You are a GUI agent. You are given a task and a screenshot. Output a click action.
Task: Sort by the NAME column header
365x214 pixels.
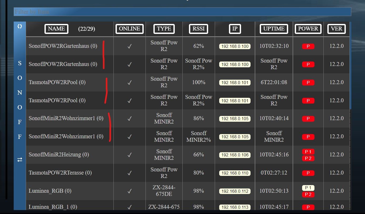pos(56,29)
